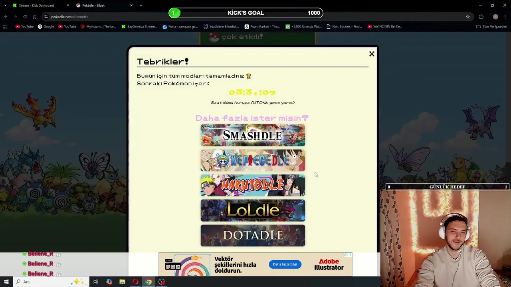
Task: Focus the pokedle.net address bar
Action: pos(255,17)
